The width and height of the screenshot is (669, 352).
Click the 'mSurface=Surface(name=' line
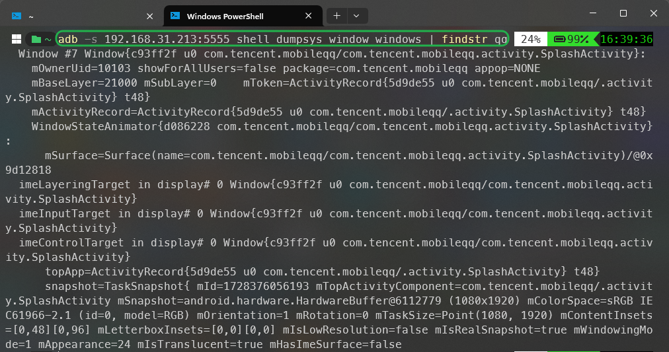(349, 155)
